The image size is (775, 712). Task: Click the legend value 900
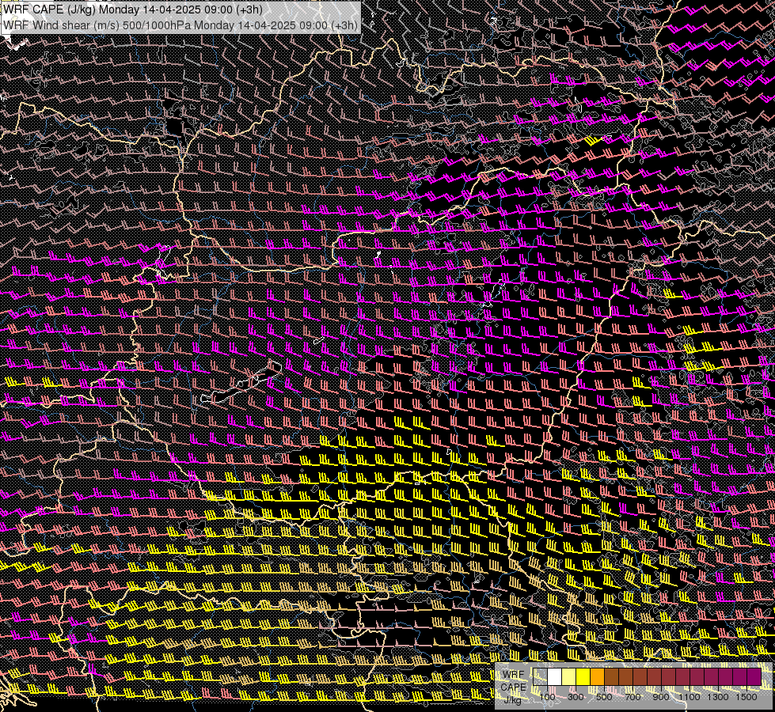661,697
